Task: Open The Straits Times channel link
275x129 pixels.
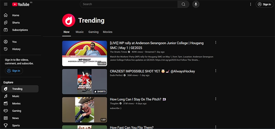Action: click(118, 52)
